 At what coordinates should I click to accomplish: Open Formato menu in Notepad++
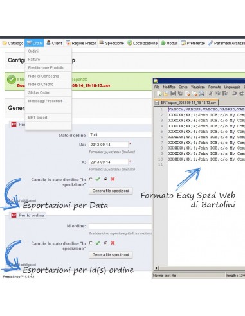(214, 87)
